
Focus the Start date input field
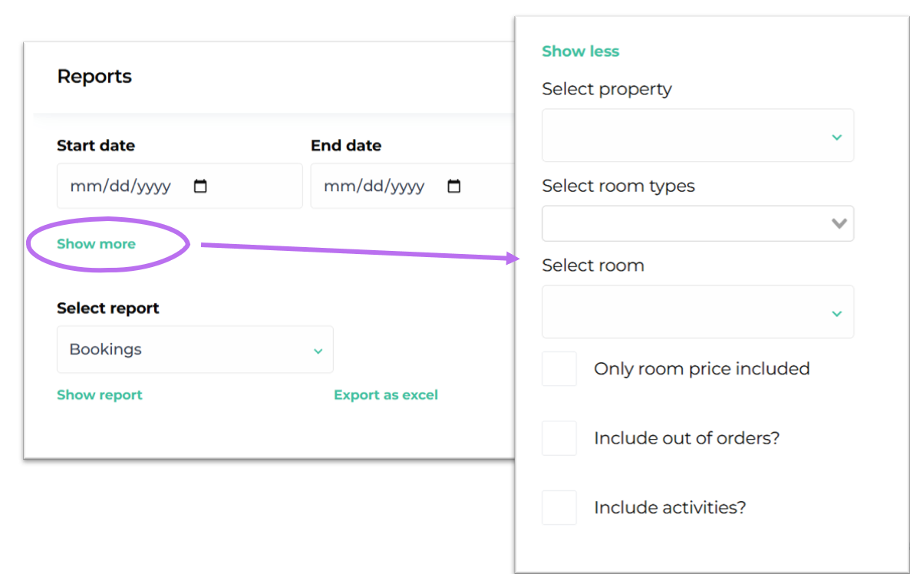pos(123,186)
